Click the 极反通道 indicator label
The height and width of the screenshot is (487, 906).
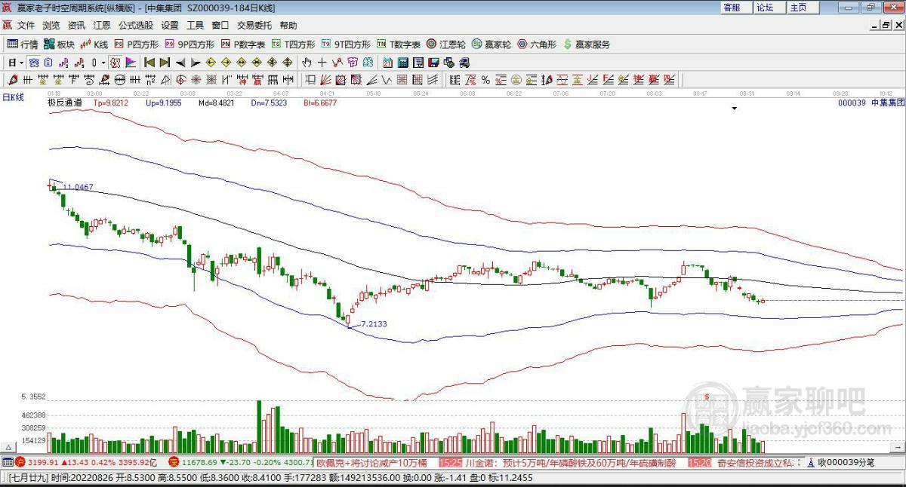[x=65, y=103]
